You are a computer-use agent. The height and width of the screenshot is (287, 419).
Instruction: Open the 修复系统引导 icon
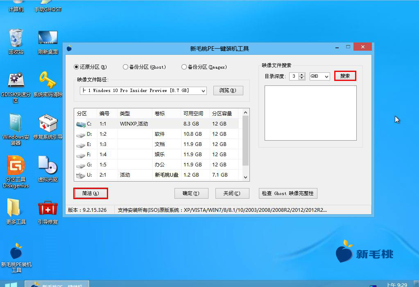coord(48,127)
